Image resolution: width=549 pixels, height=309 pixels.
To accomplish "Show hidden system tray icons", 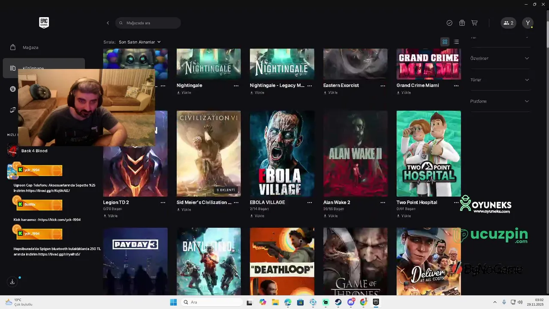I will coord(495,302).
